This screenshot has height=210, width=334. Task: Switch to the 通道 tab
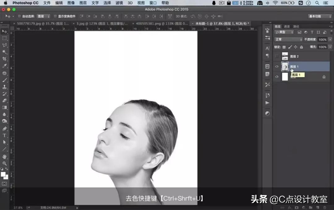tap(287, 27)
